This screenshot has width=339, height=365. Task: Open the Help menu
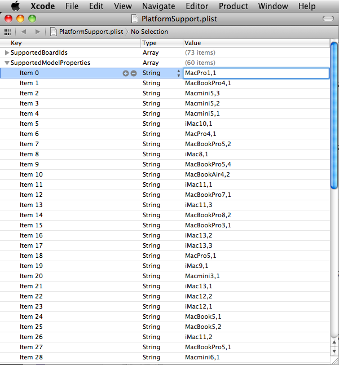point(307,6)
